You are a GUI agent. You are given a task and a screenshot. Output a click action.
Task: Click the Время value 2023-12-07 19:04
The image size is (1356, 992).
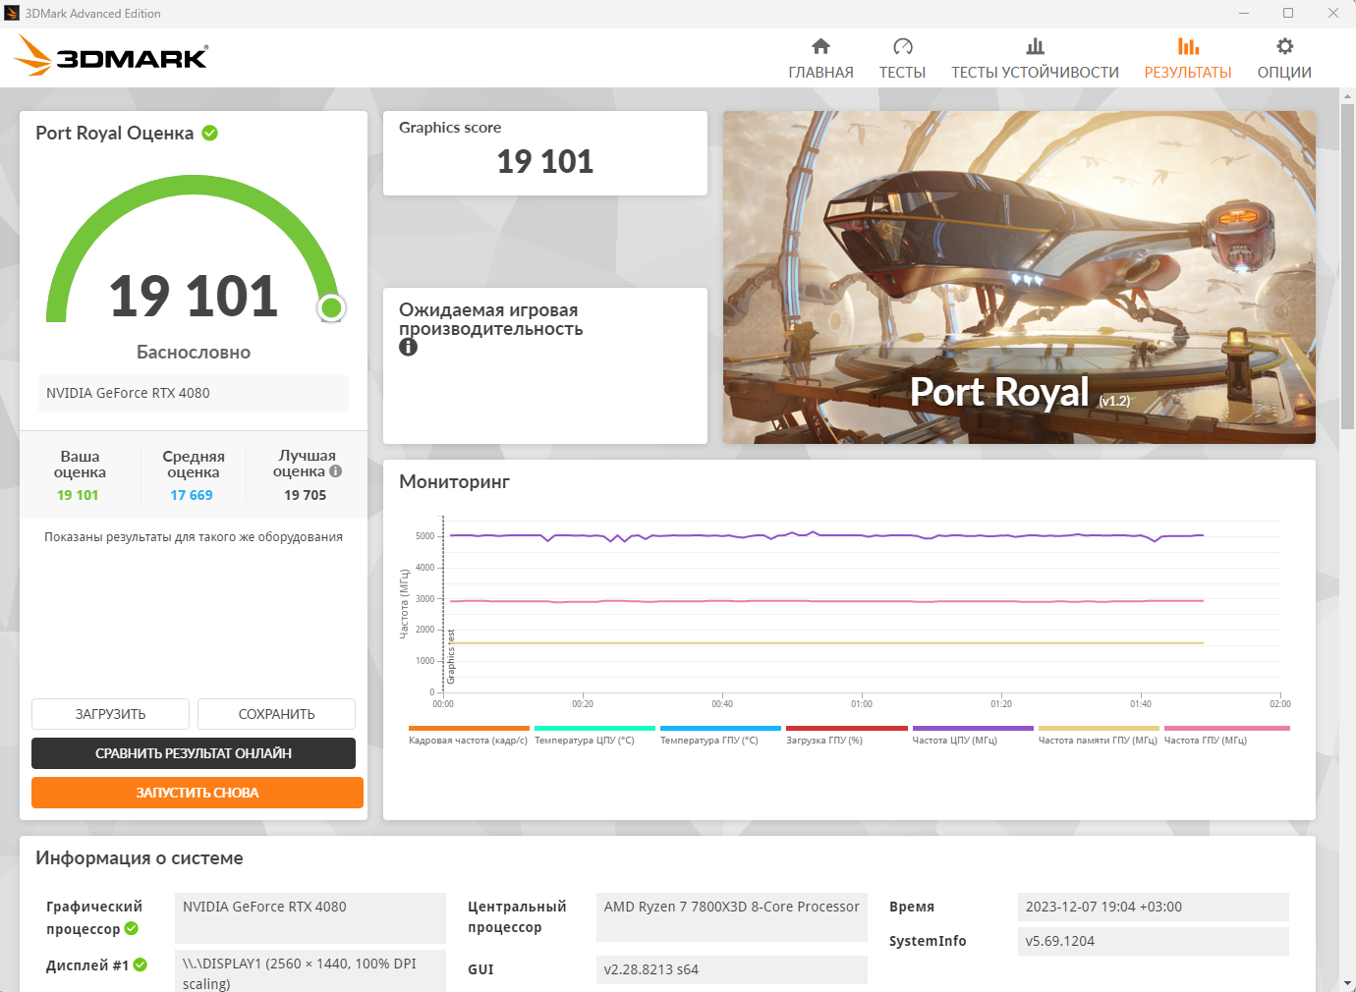(x=1154, y=907)
